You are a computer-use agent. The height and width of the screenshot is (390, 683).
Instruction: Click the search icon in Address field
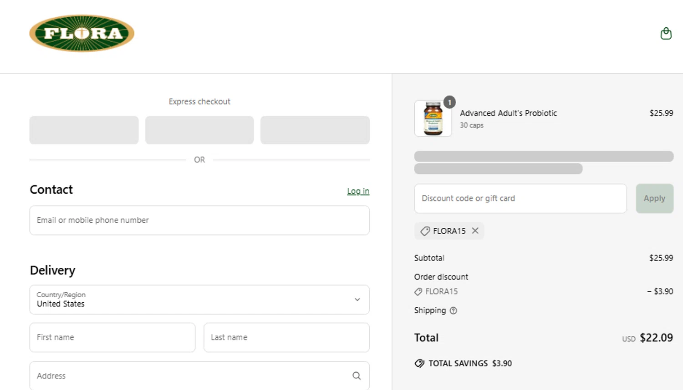click(x=357, y=375)
